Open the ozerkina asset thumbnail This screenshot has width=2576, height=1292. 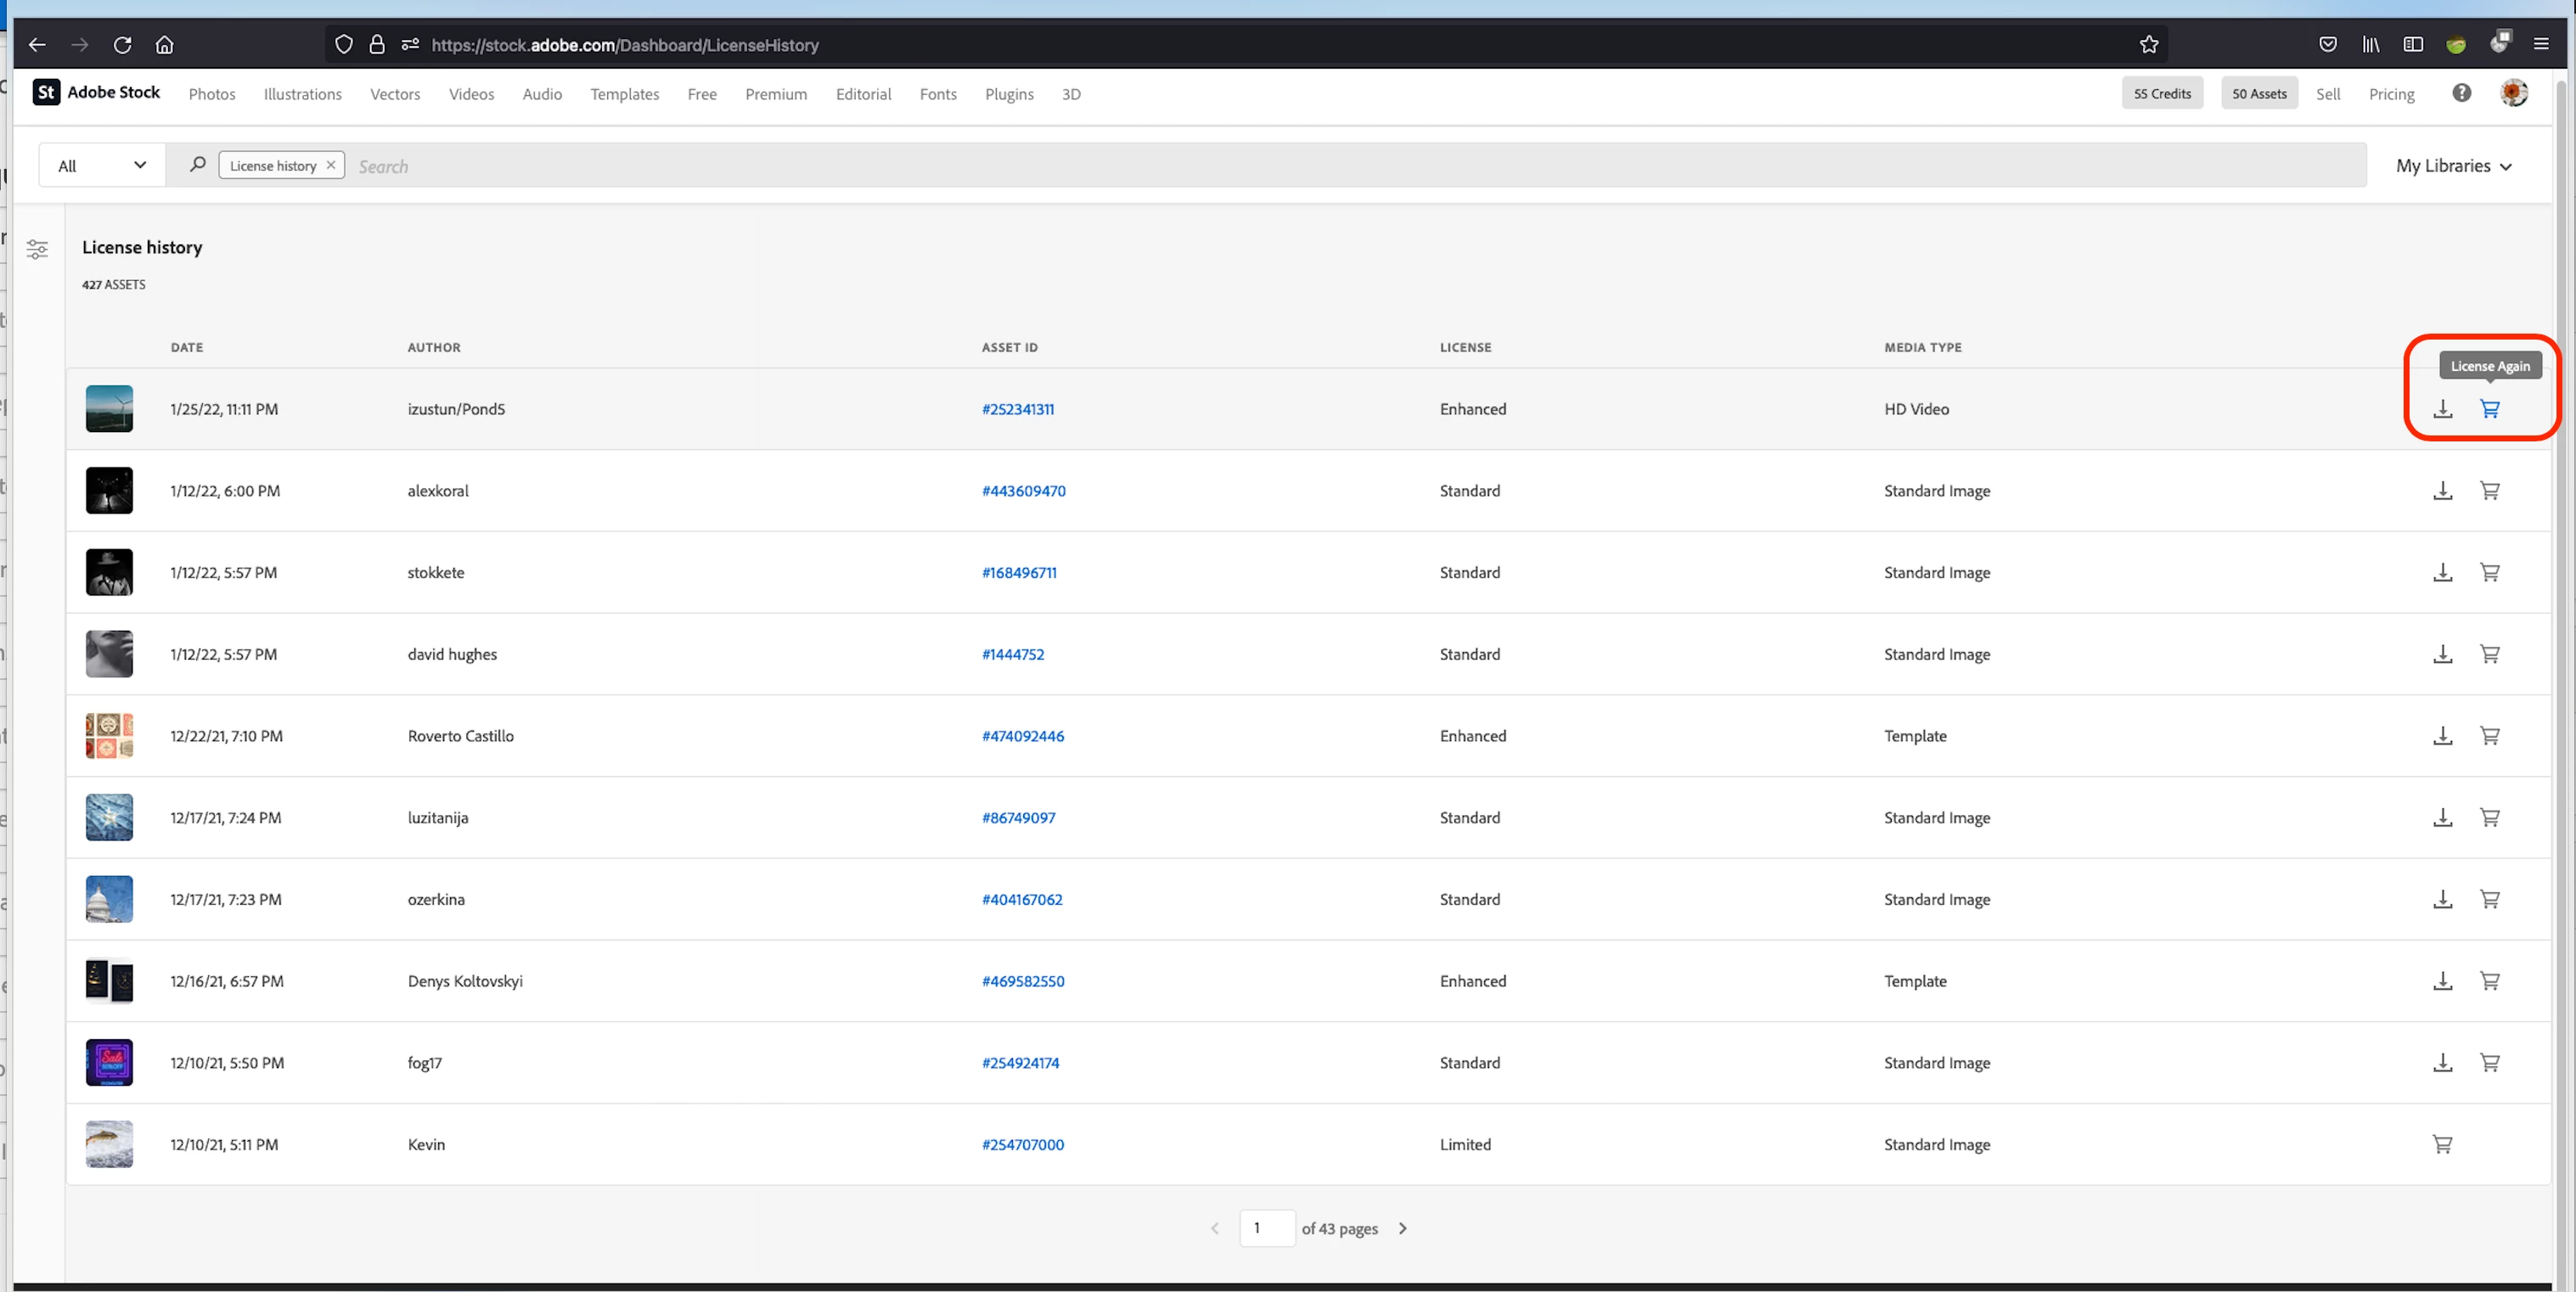[109, 899]
